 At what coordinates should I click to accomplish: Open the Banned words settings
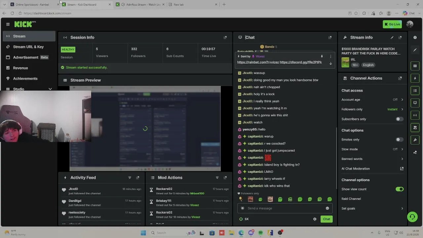click(x=372, y=159)
